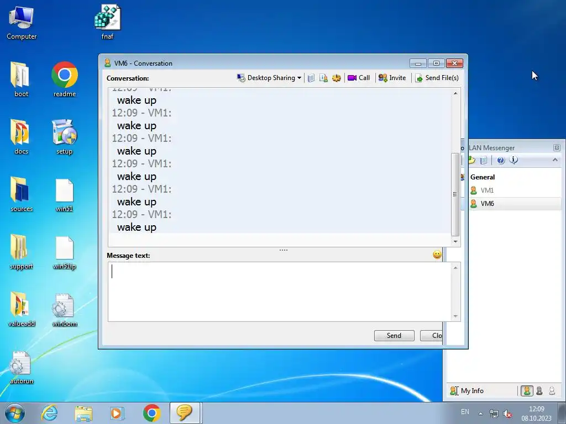Click the conversation scrollbar up arrow
This screenshot has height=424, width=566.
tap(455, 93)
